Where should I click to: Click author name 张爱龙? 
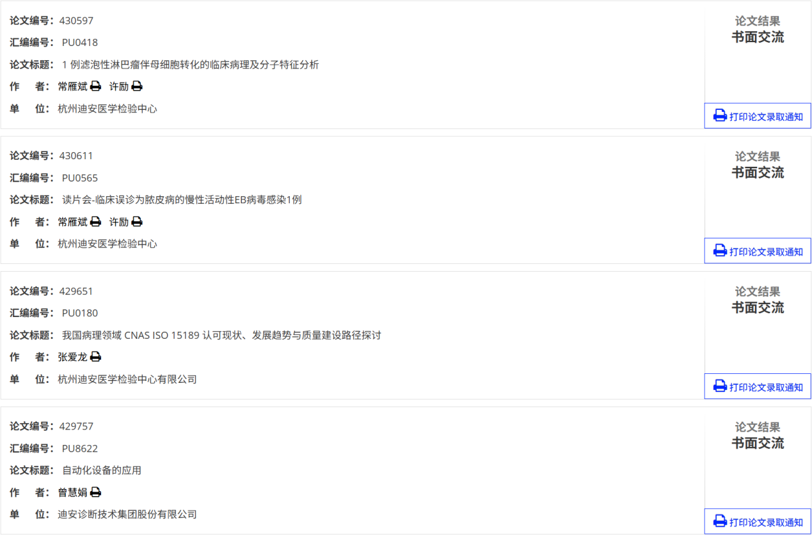[x=72, y=357]
